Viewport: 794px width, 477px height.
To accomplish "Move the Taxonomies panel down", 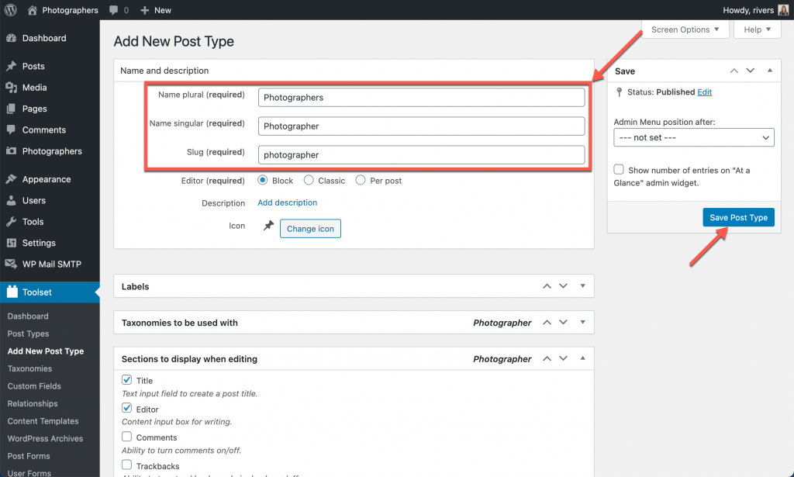I will (563, 323).
